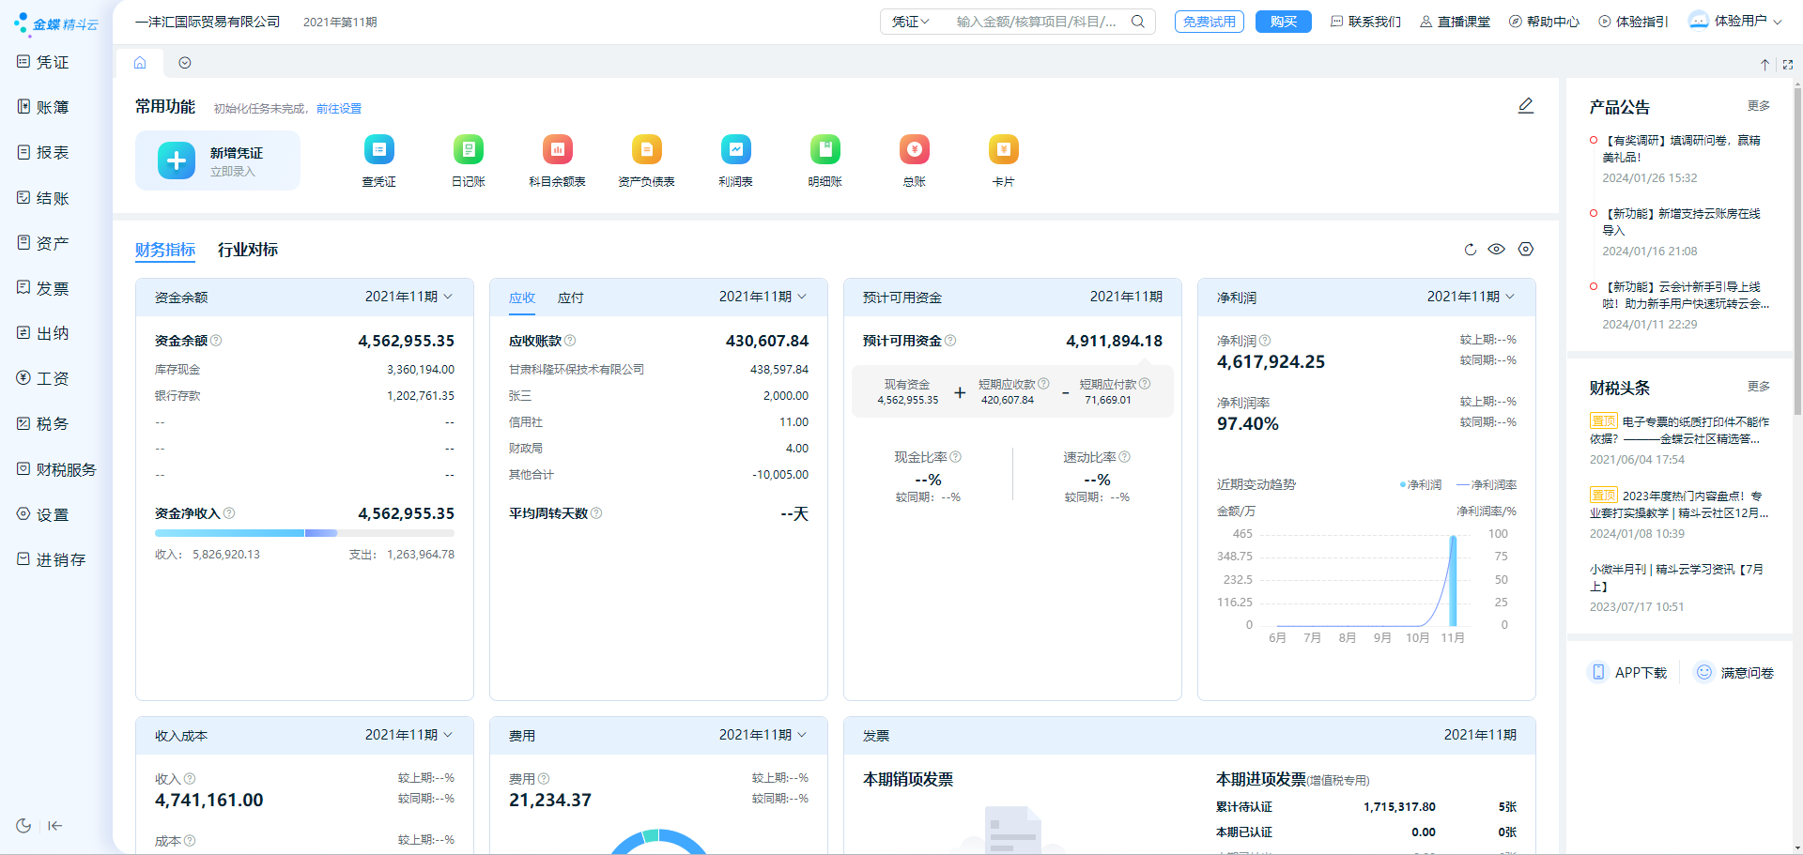The height and width of the screenshot is (855, 1803).
Task: Toggle 净利润 legend in trend chart
Action: click(1421, 485)
